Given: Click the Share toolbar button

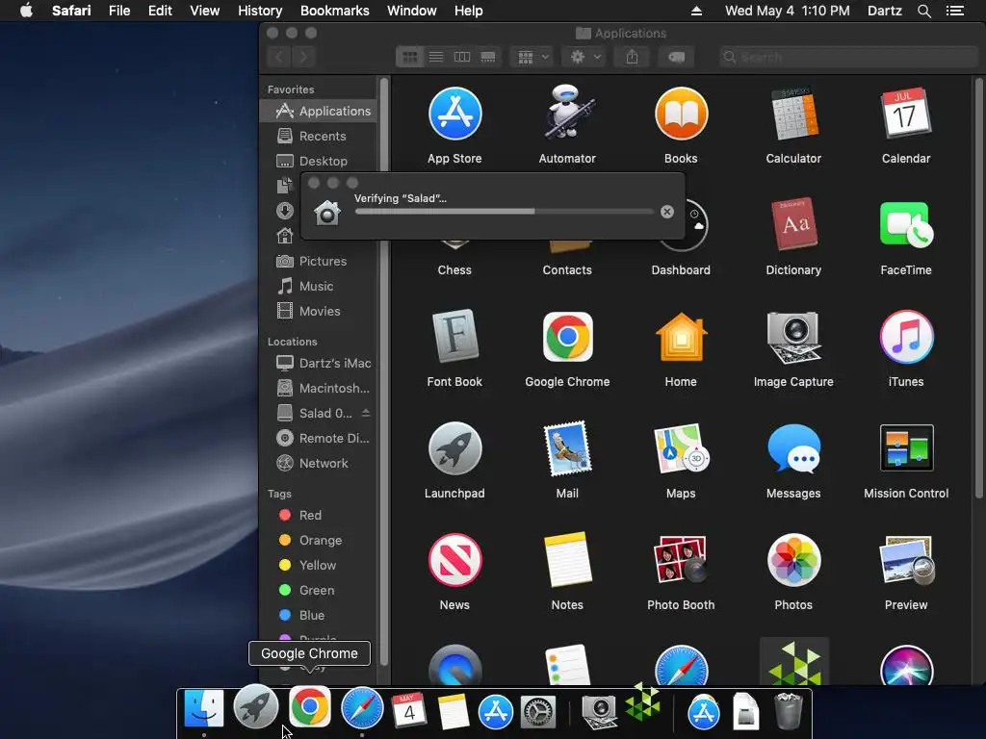Looking at the screenshot, I should click(x=632, y=57).
